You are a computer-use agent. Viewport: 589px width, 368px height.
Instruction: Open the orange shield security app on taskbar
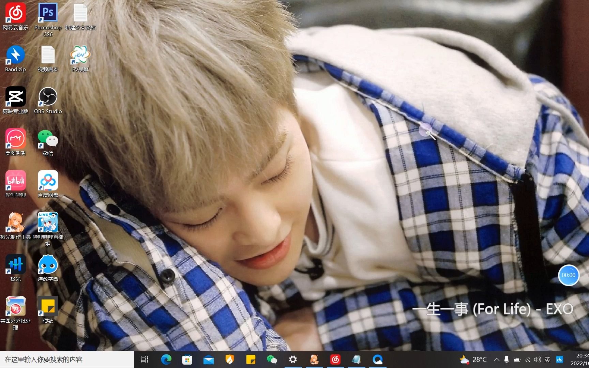point(229,359)
